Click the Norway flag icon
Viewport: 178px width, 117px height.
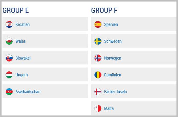98,58
